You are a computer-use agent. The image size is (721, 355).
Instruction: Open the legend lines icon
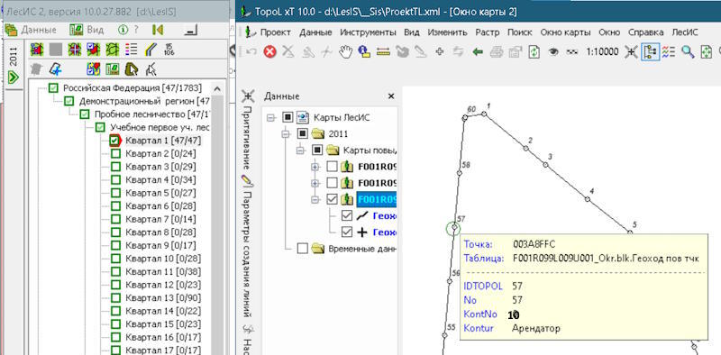(668, 51)
